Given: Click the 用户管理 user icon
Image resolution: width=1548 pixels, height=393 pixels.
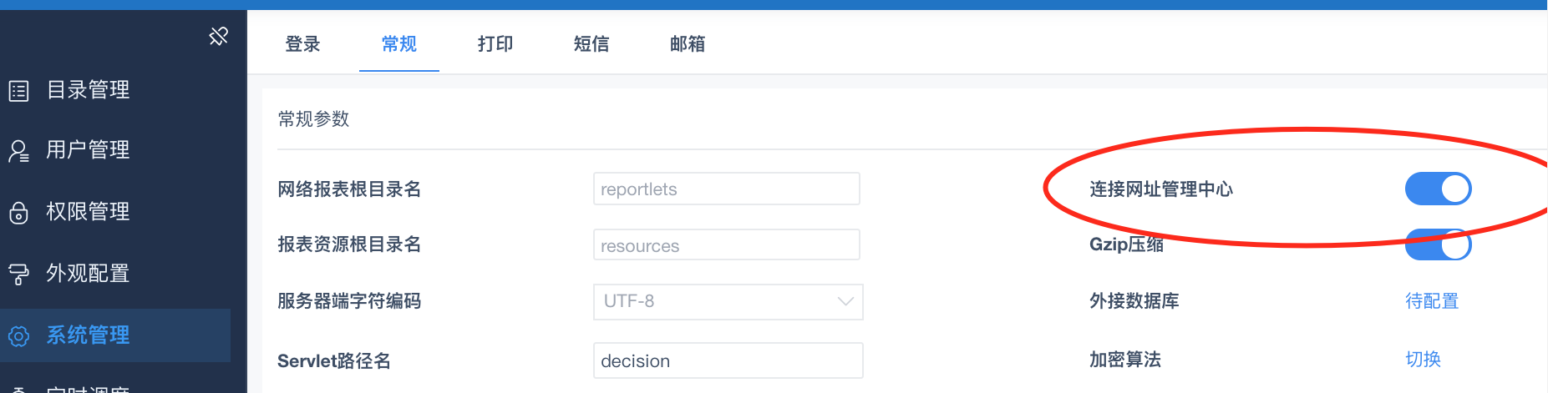Looking at the screenshot, I should click(18, 151).
